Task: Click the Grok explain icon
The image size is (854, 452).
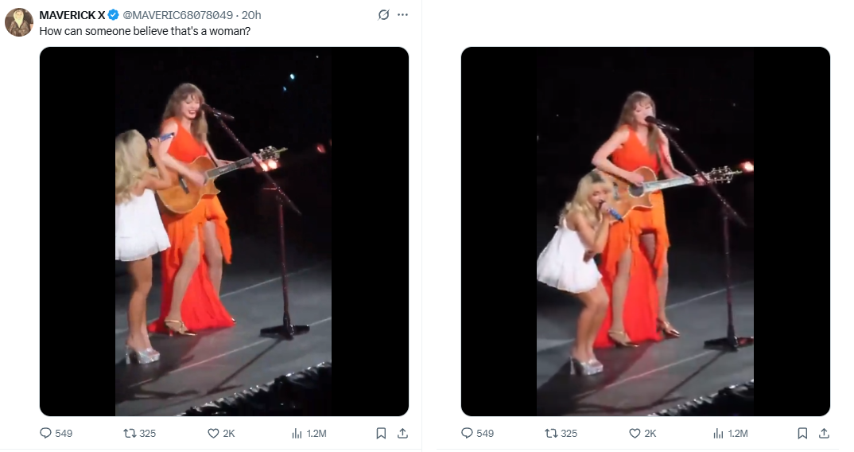Action: (382, 15)
